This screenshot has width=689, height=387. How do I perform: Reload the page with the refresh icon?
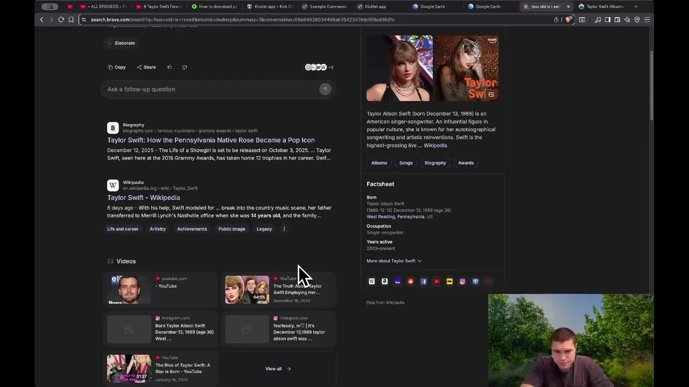(61, 19)
